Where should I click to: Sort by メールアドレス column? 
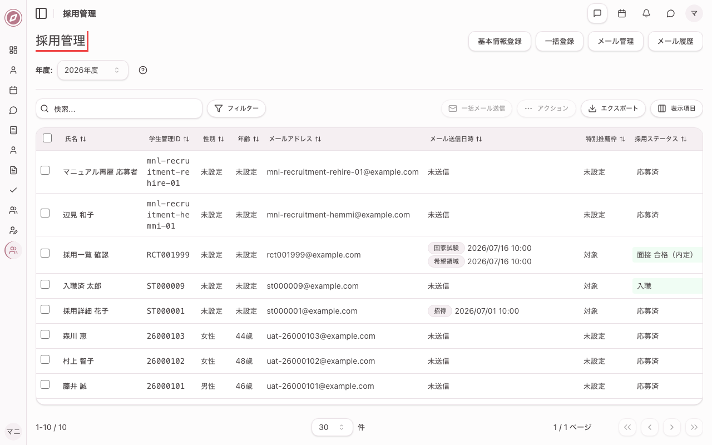(x=295, y=139)
